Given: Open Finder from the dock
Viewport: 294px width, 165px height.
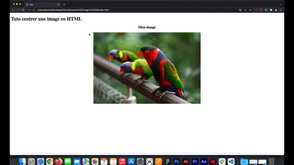Looking at the screenshot, I should tap(22, 161).
